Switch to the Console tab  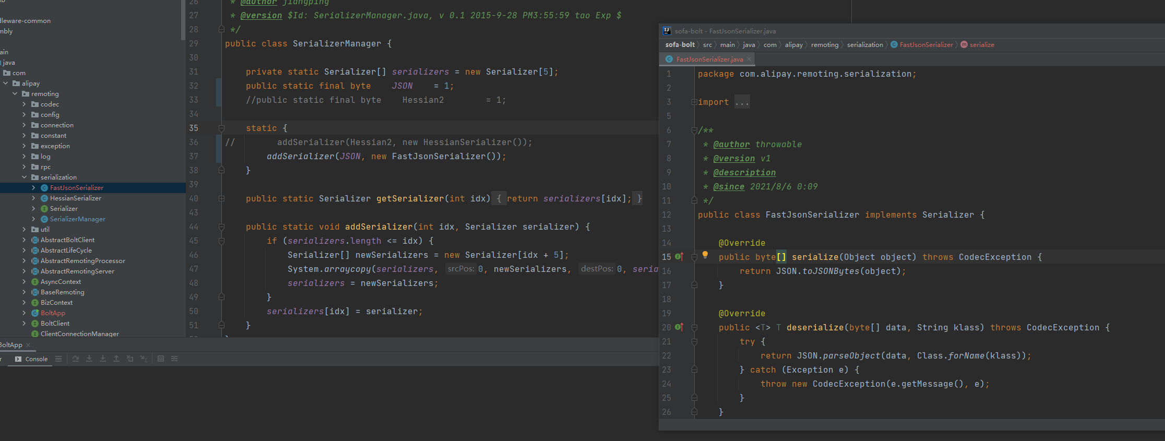coord(31,359)
